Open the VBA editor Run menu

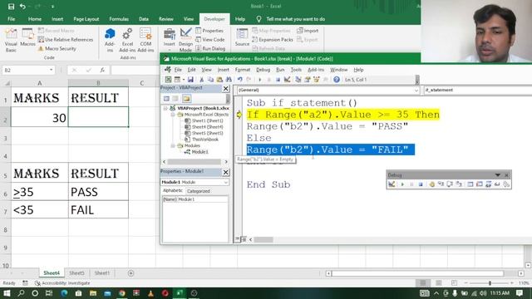pos(280,70)
